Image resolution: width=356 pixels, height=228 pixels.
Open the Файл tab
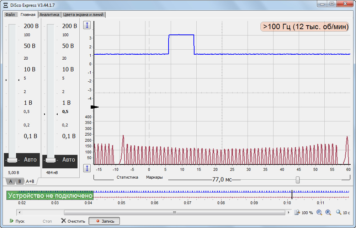pos(10,15)
